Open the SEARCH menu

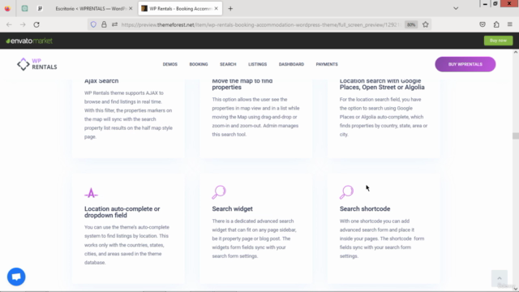pos(228,64)
